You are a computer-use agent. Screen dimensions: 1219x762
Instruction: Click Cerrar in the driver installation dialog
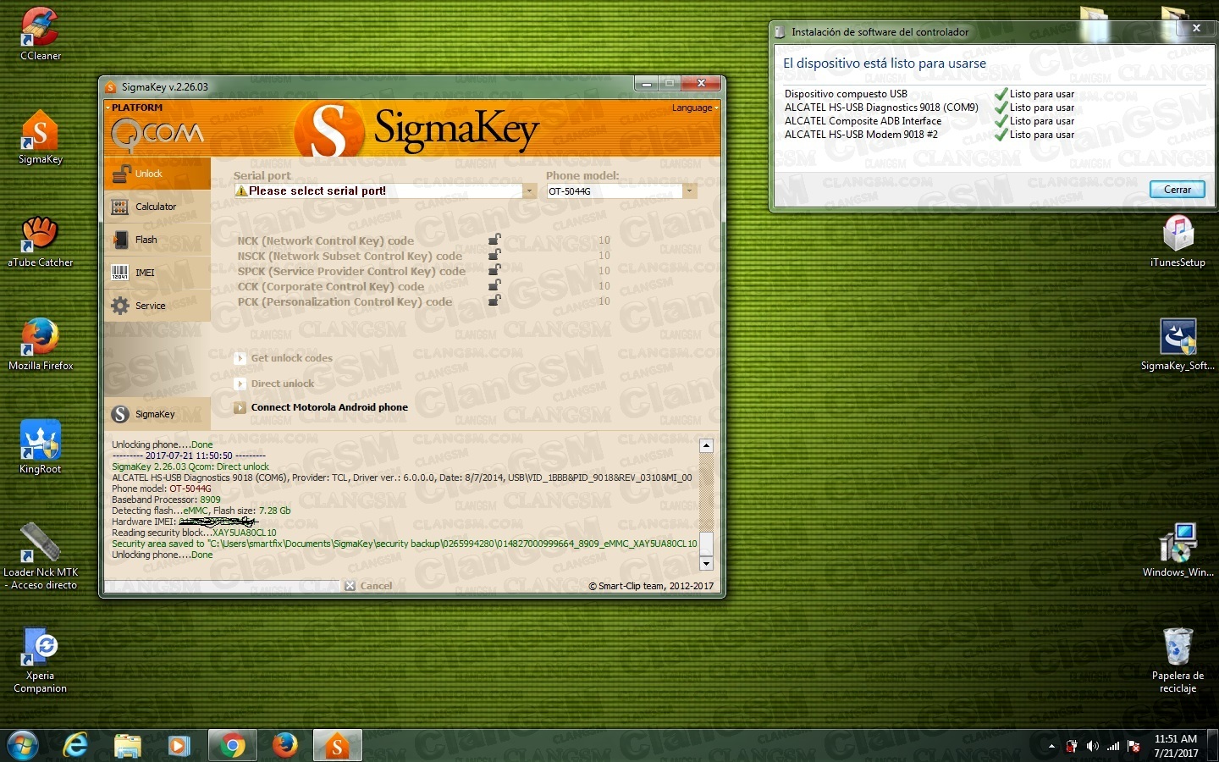tap(1177, 190)
